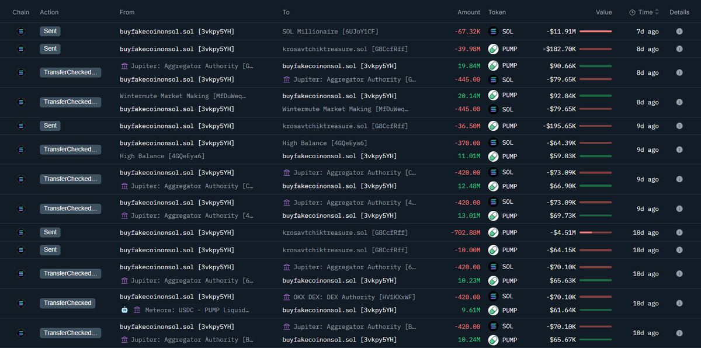
Task: Click Solana chain icon in High Balance row
Action: [x=22, y=149]
